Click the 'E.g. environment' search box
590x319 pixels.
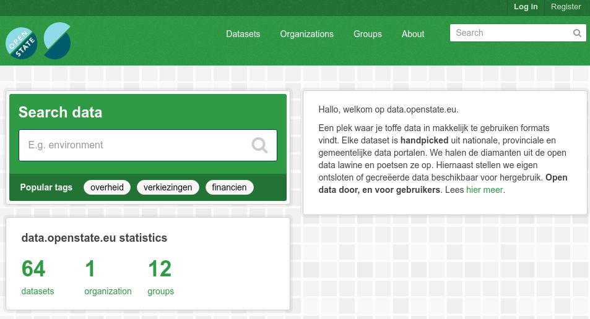pyautogui.click(x=136, y=145)
